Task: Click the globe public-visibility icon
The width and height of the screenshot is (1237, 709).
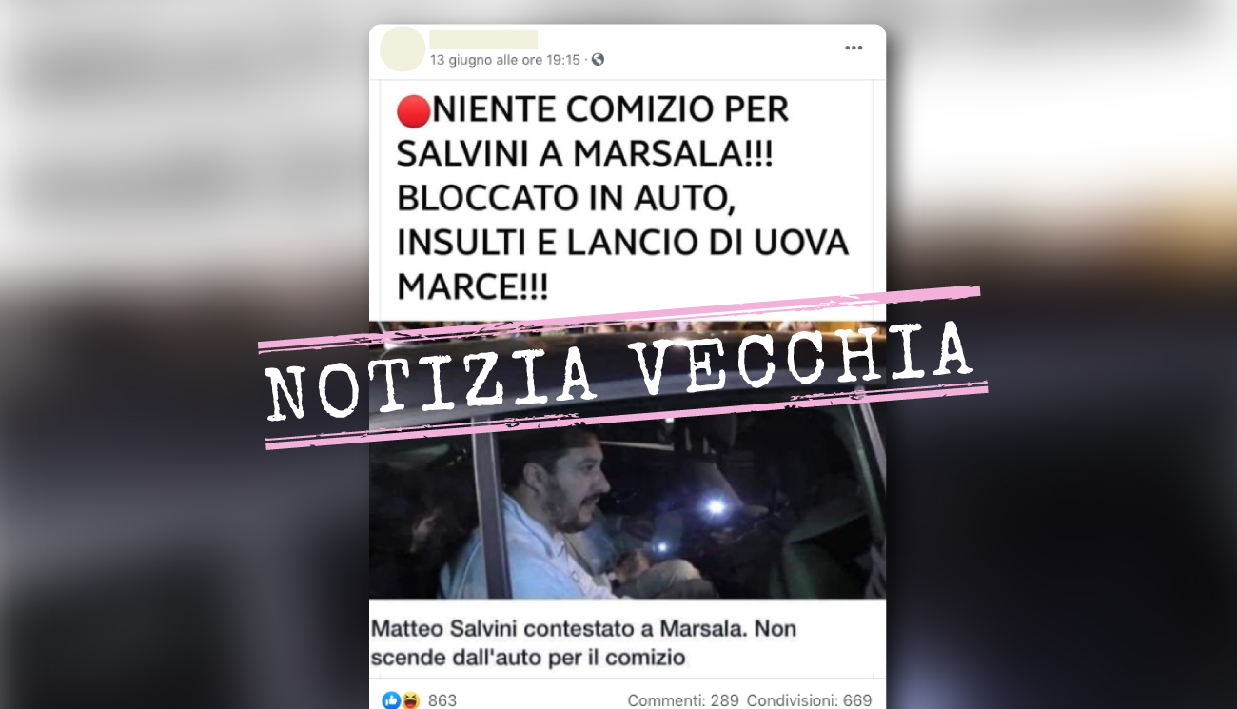Action: click(x=598, y=60)
